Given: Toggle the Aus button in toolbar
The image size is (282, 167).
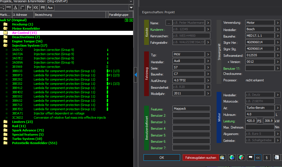Looking at the screenshot, I should click(50, 8).
